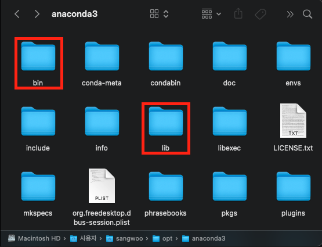The width and height of the screenshot is (322, 247).
Task: Click the Tags toolbar icon
Action: [261, 14]
